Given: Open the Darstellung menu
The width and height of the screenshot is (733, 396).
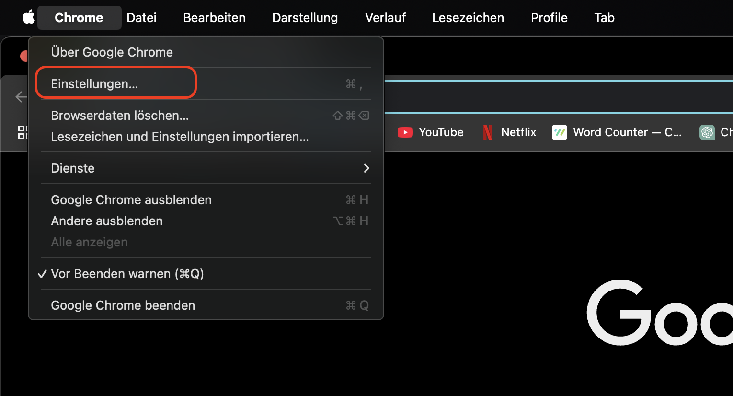Looking at the screenshot, I should [x=305, y=18].
